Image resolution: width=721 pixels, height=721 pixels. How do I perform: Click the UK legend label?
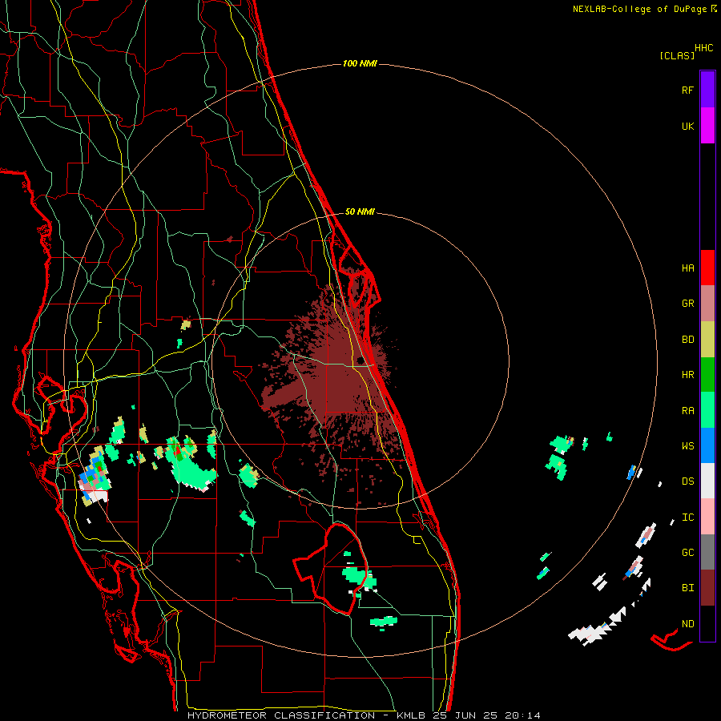(x=687, y=126)
